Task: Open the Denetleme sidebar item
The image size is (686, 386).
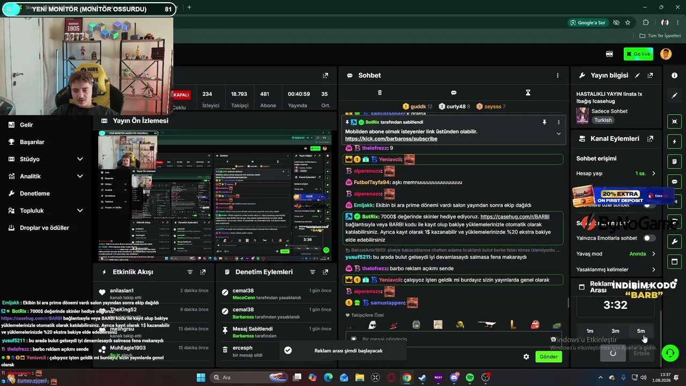Action: pos(35,194)
